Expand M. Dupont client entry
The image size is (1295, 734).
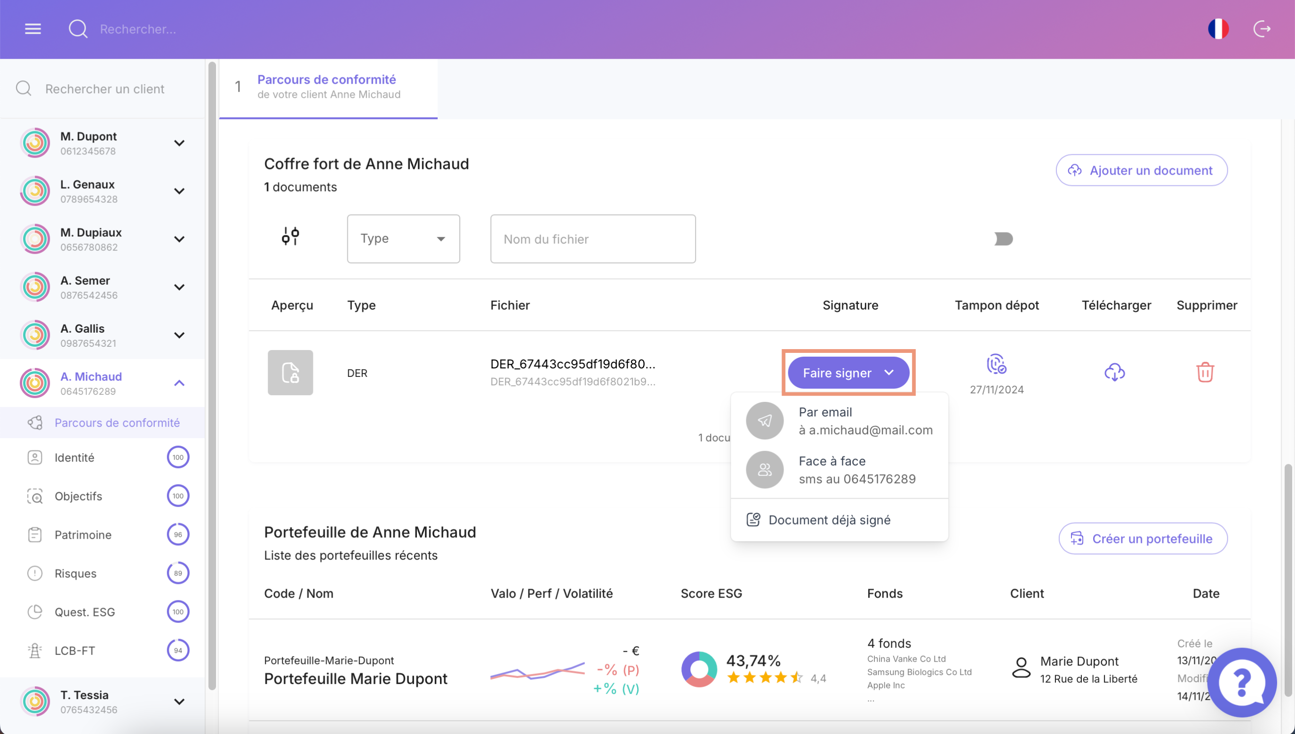[x=179, y=143]
